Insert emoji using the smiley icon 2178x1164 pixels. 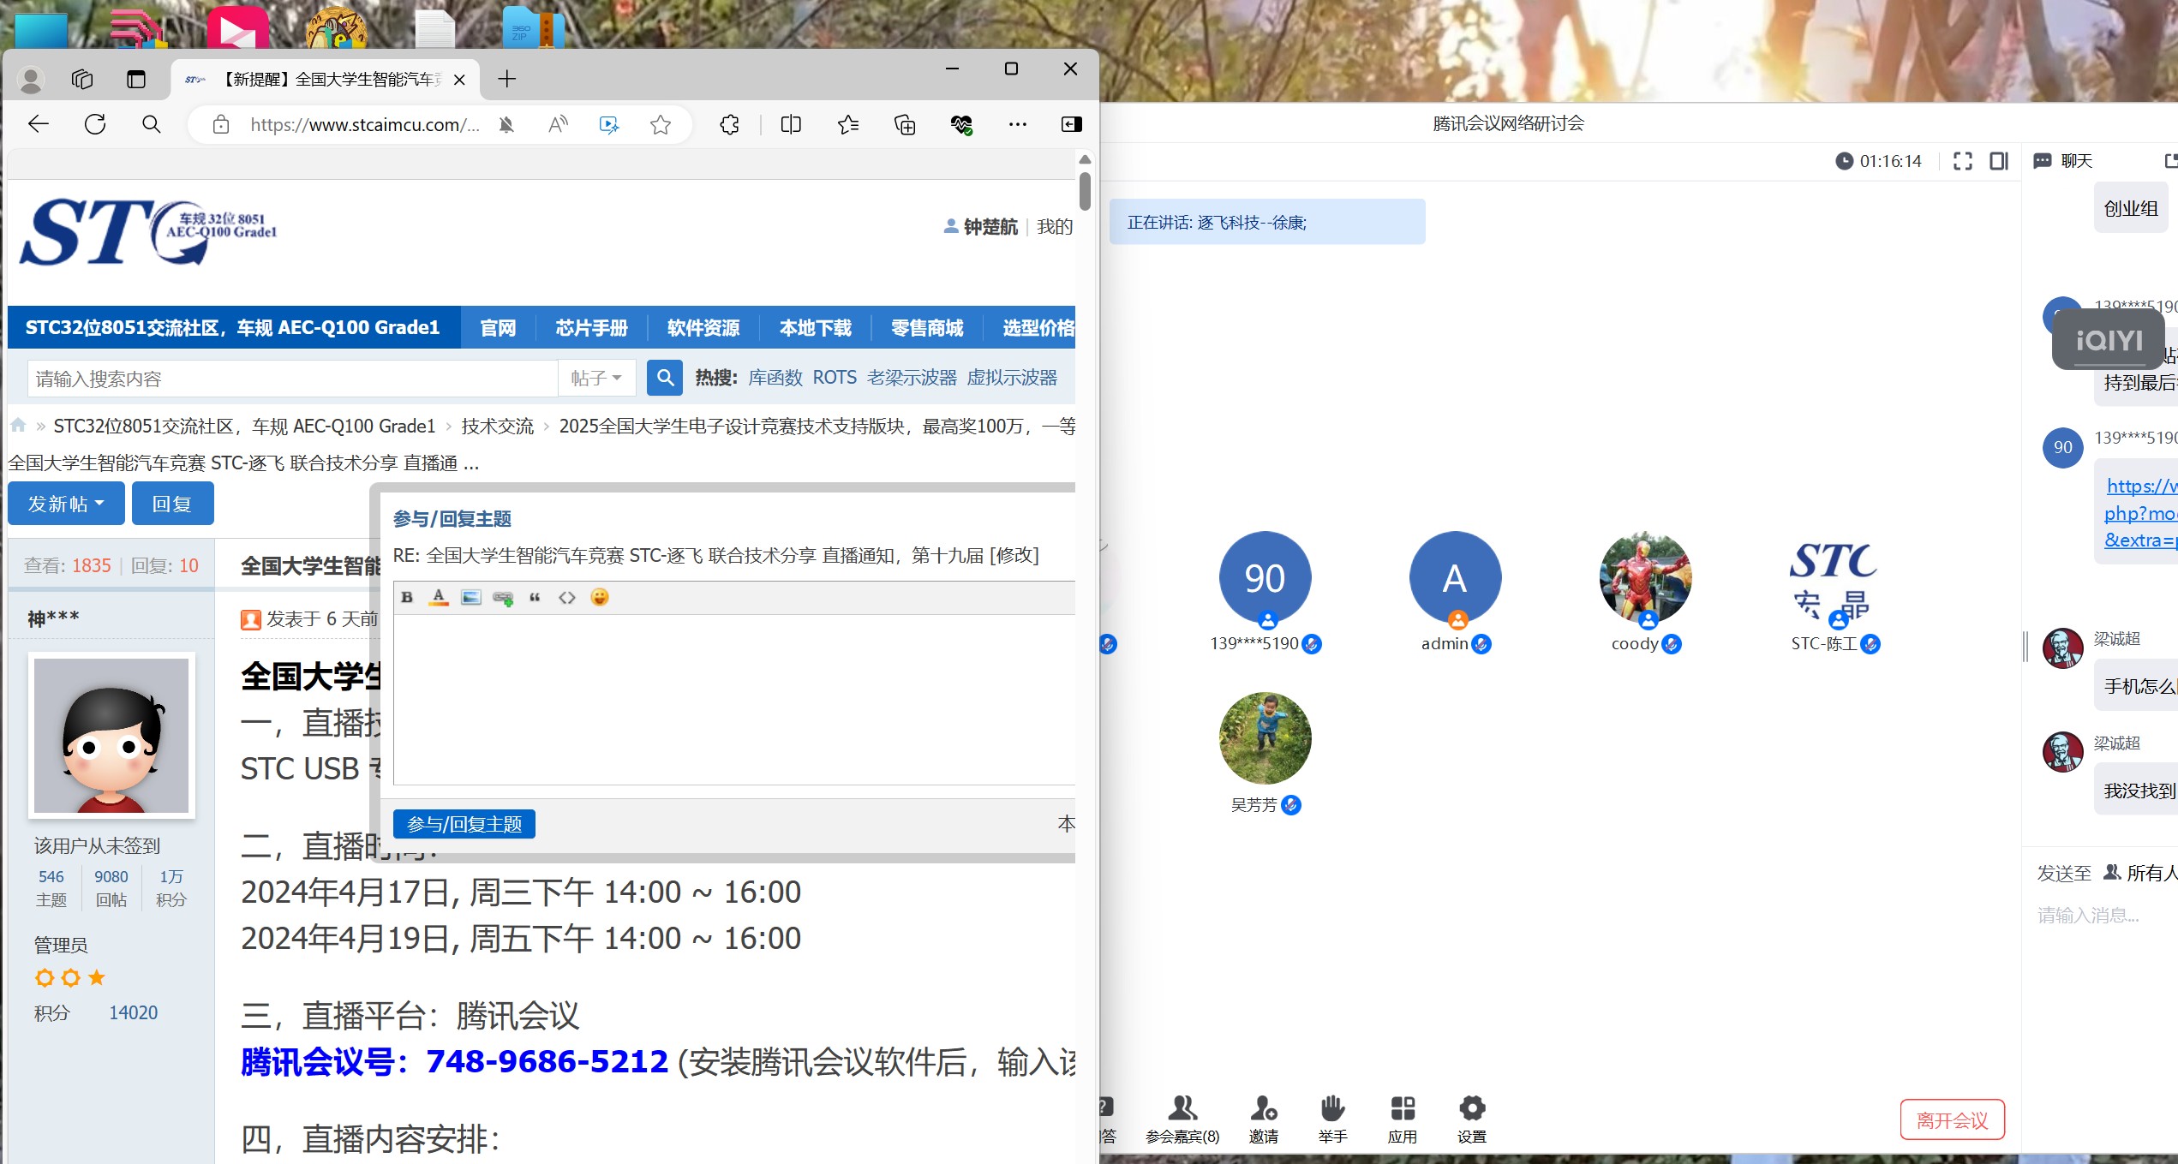pyautogui.click(x=600, y=597)
